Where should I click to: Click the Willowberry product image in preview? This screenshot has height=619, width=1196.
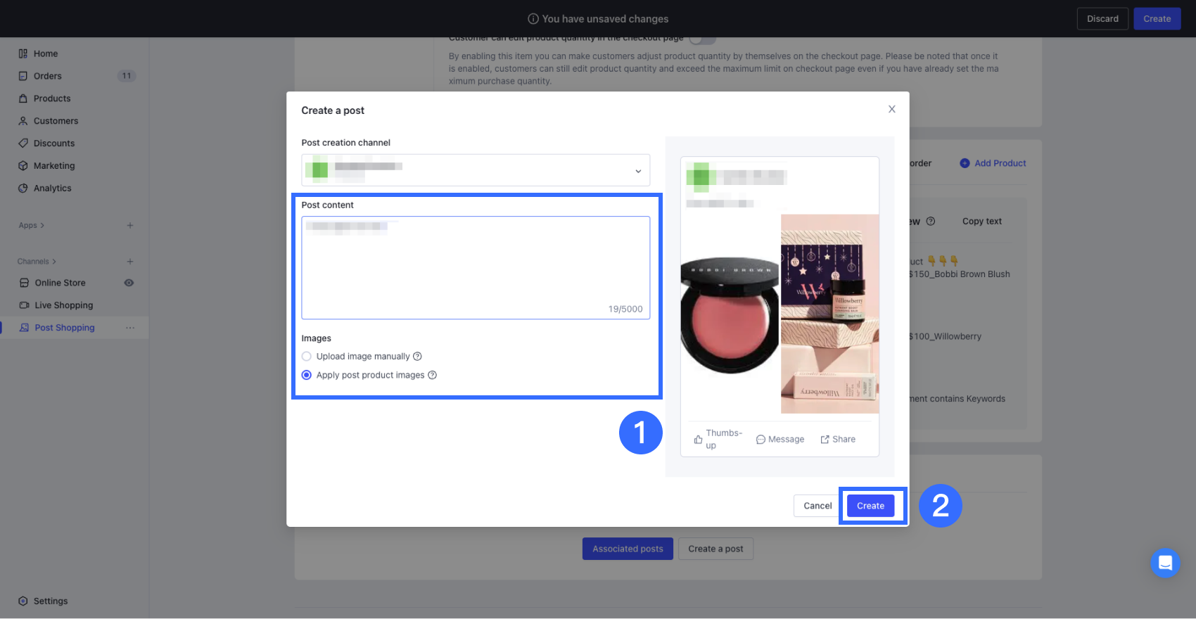click(x=830, y=314)
